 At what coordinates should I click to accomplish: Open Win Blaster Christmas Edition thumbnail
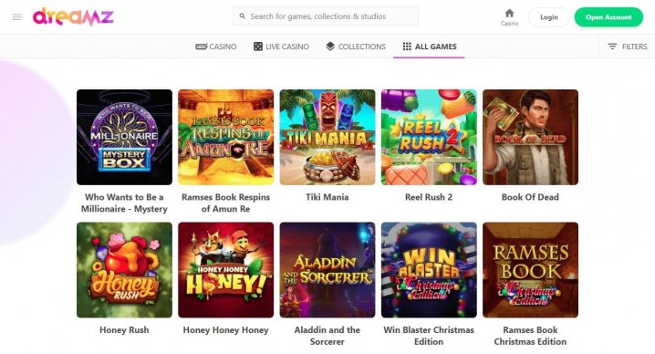pyautogui.click(x=429, y=270)
